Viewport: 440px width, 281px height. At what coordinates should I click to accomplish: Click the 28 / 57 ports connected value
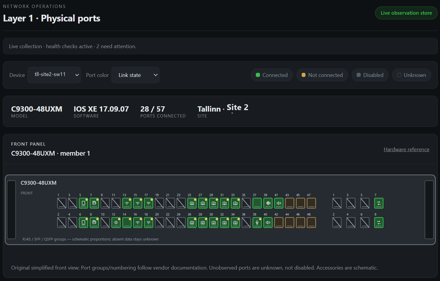[153, 109]
